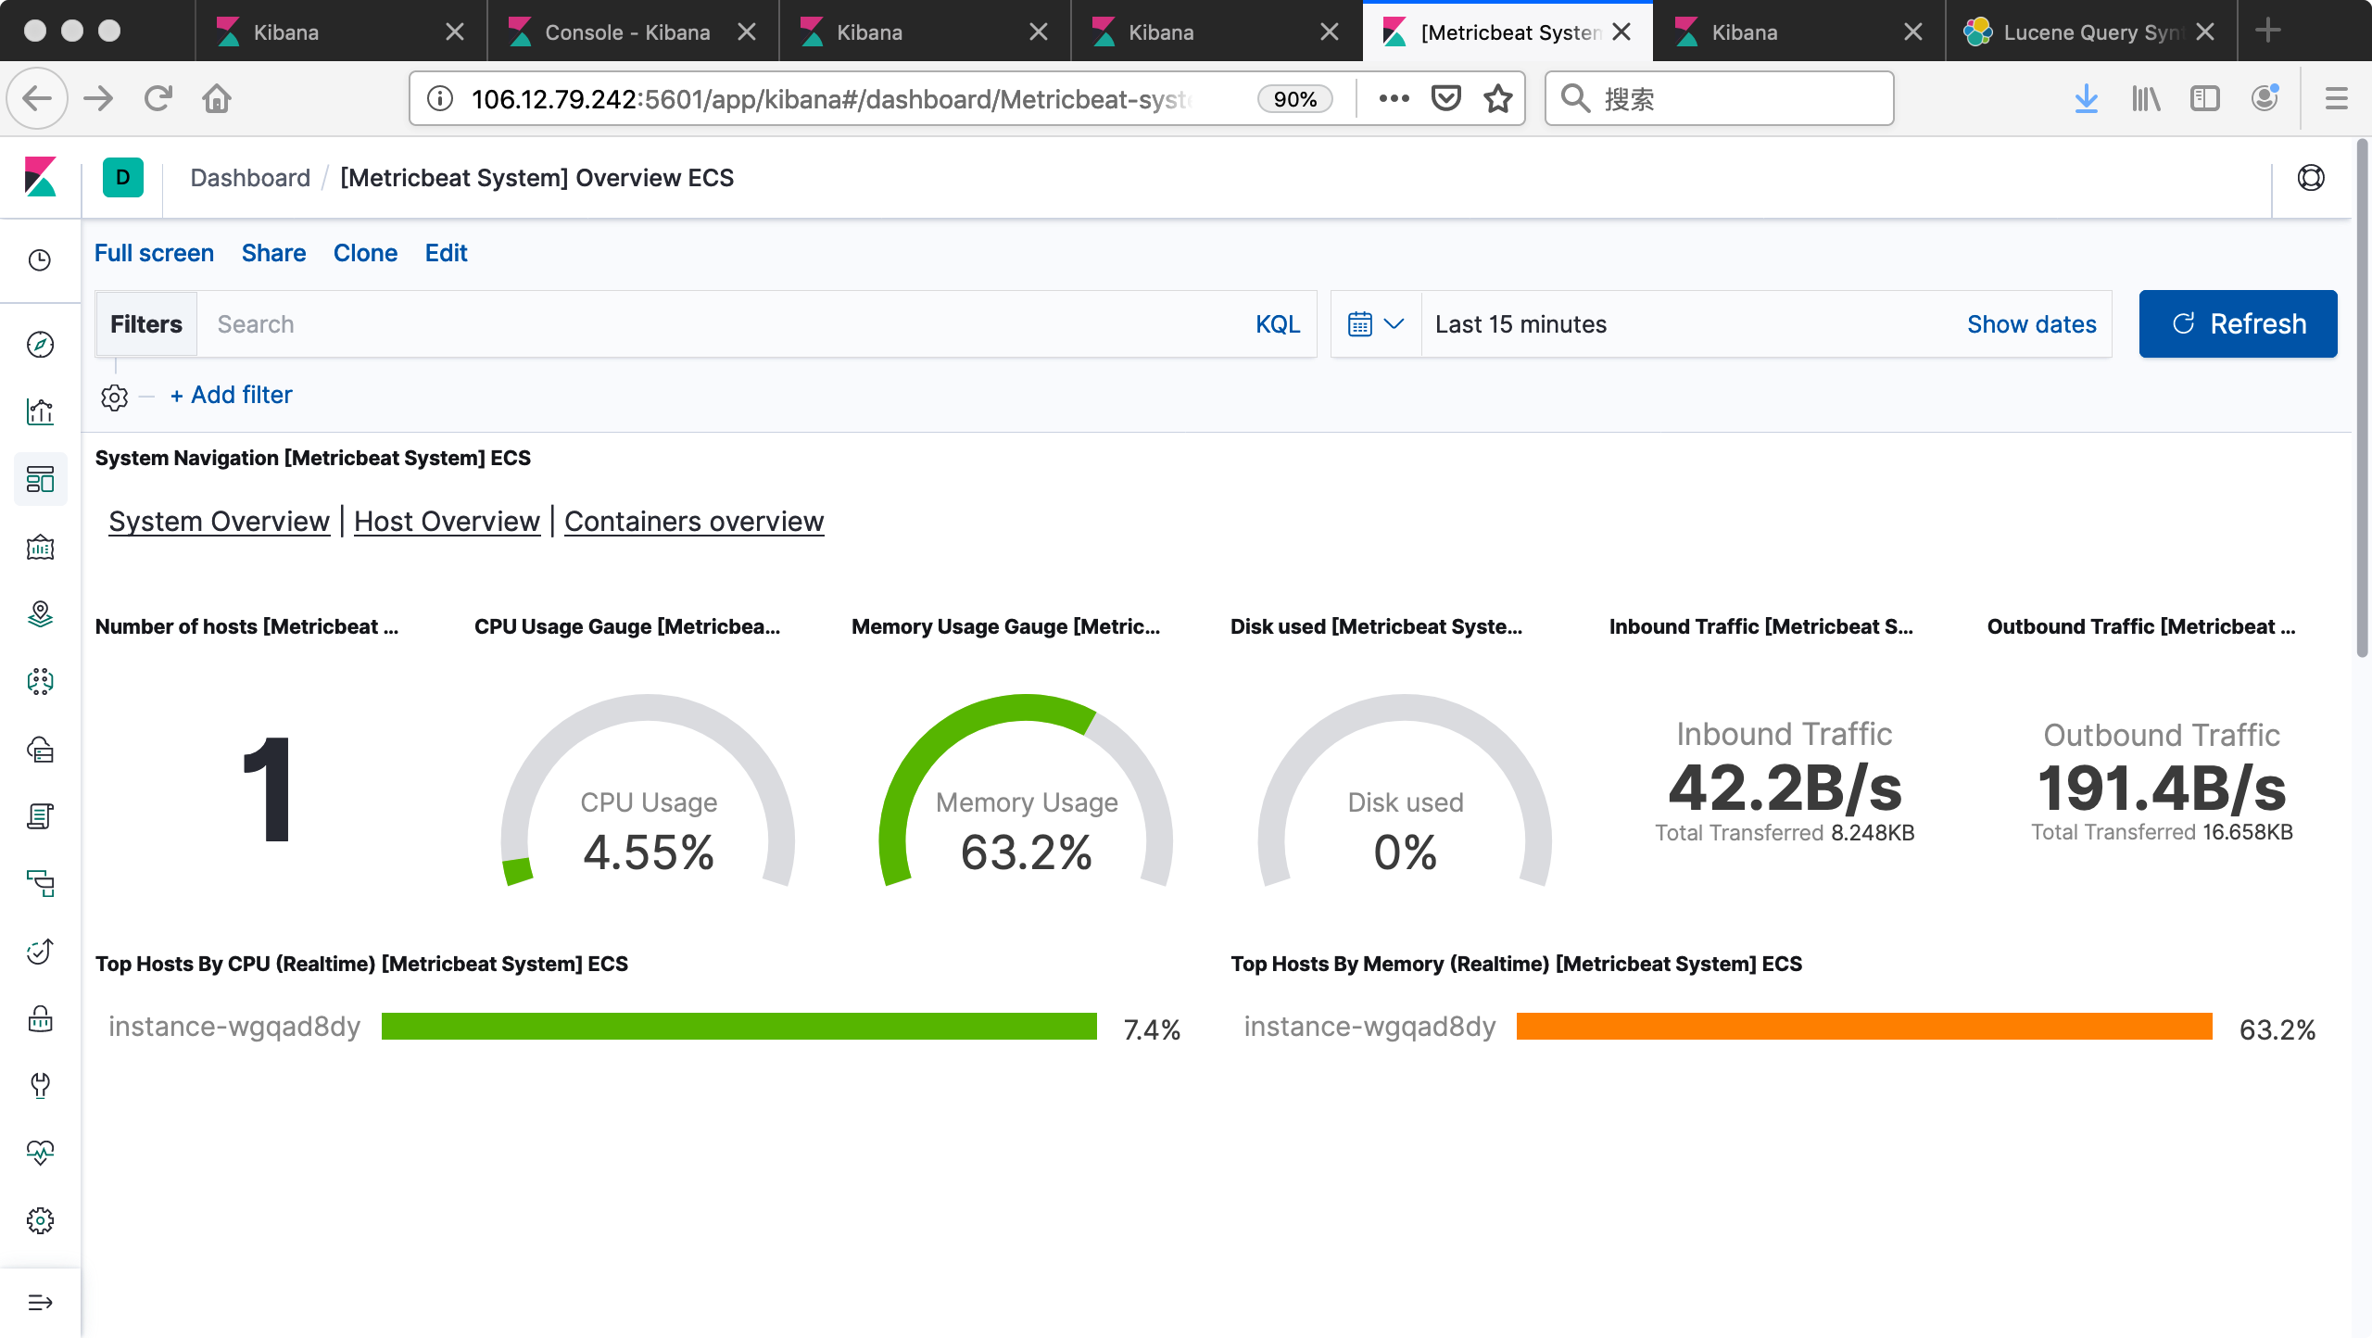Enter Full screen dashboard mode

154,253
